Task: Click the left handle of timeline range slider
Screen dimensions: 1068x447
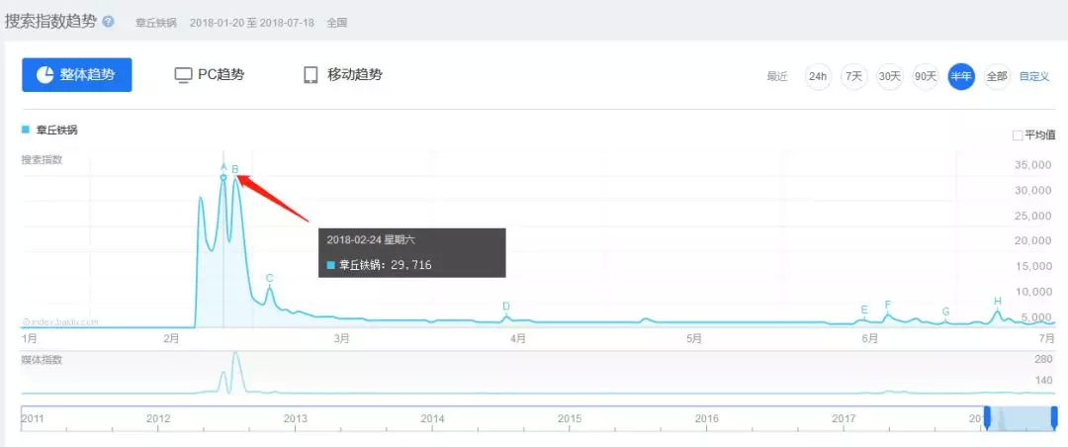Action: 987,417
